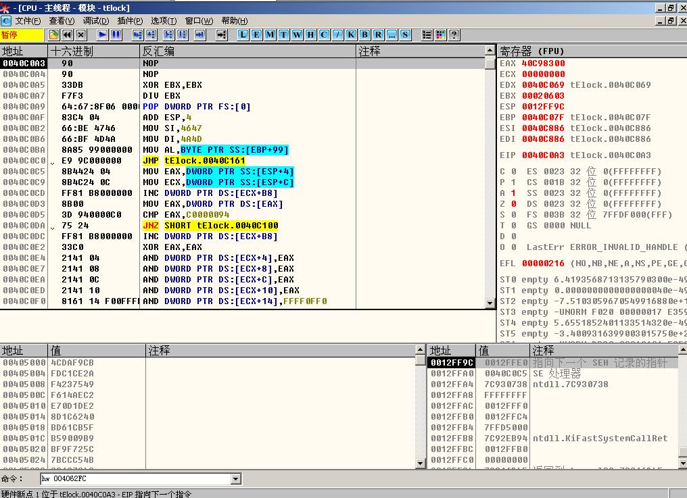Open Executable modules with E button

click(256, 34)
